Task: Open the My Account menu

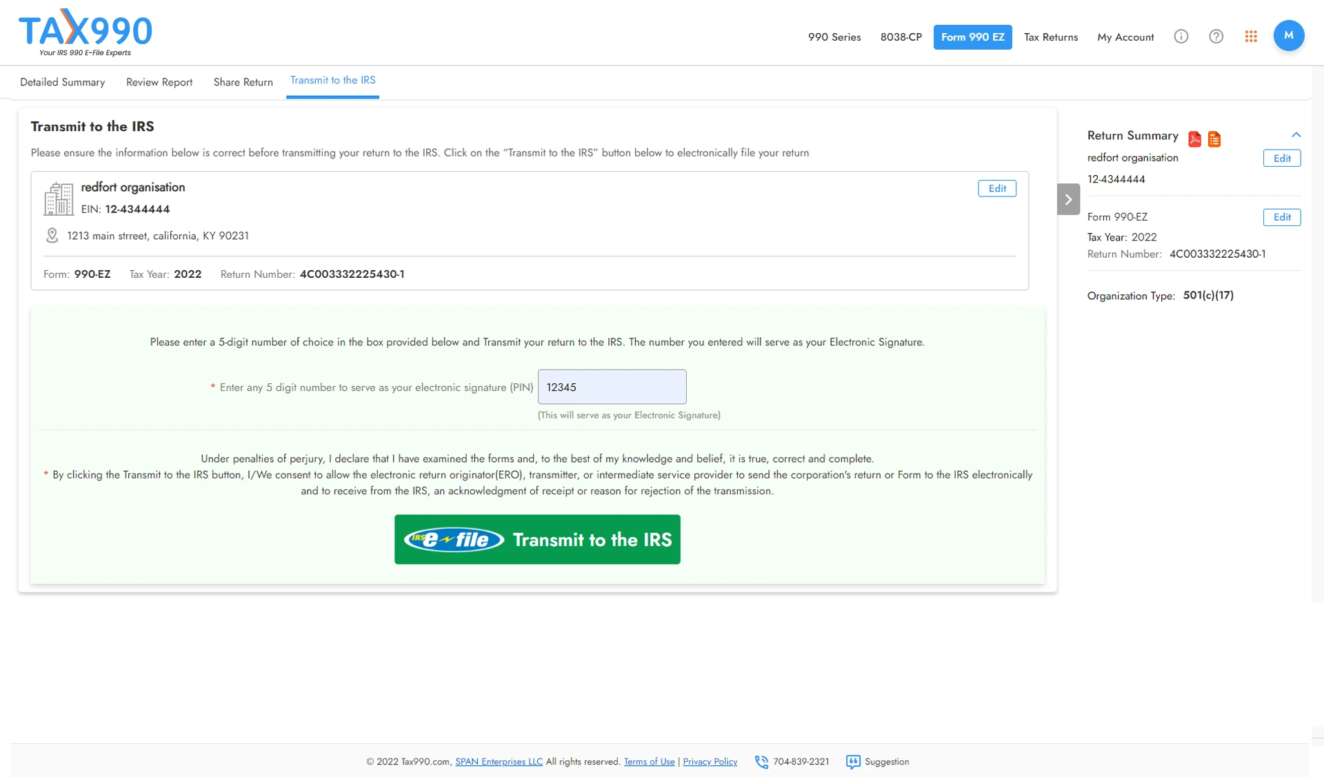Action: pos(1125,37)
